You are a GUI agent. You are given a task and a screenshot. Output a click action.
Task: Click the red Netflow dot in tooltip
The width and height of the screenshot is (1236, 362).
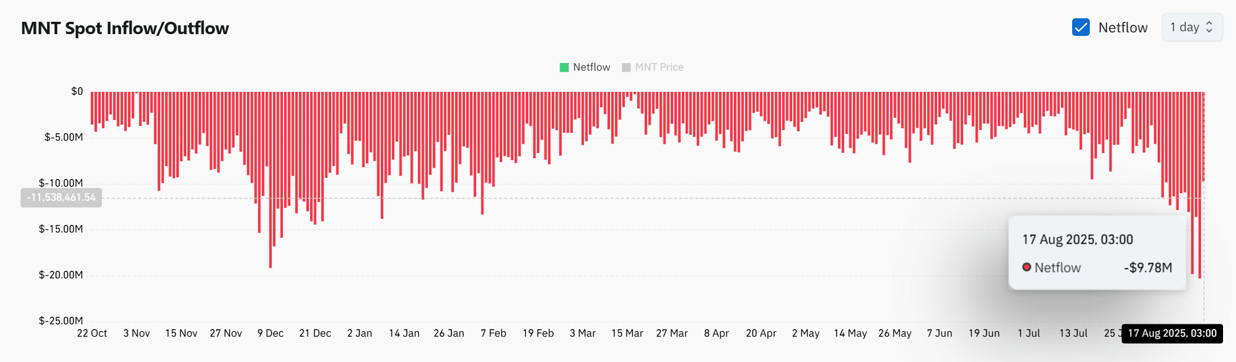point(1026,267)
